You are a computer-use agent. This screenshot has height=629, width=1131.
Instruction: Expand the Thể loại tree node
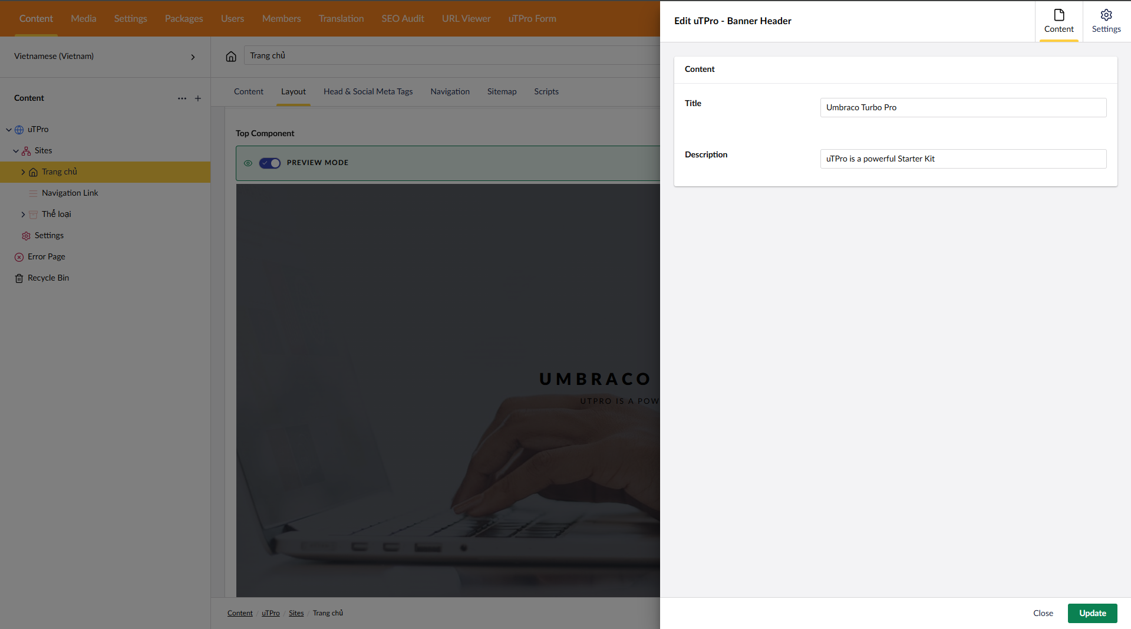pos(23,215)
